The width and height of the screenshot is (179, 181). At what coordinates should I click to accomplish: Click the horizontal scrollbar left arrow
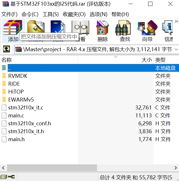tap(3, 168)
